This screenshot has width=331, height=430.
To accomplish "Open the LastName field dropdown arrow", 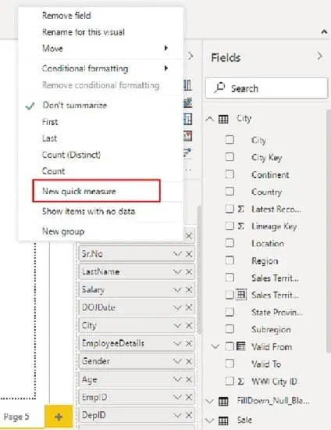I will [177, 272].
